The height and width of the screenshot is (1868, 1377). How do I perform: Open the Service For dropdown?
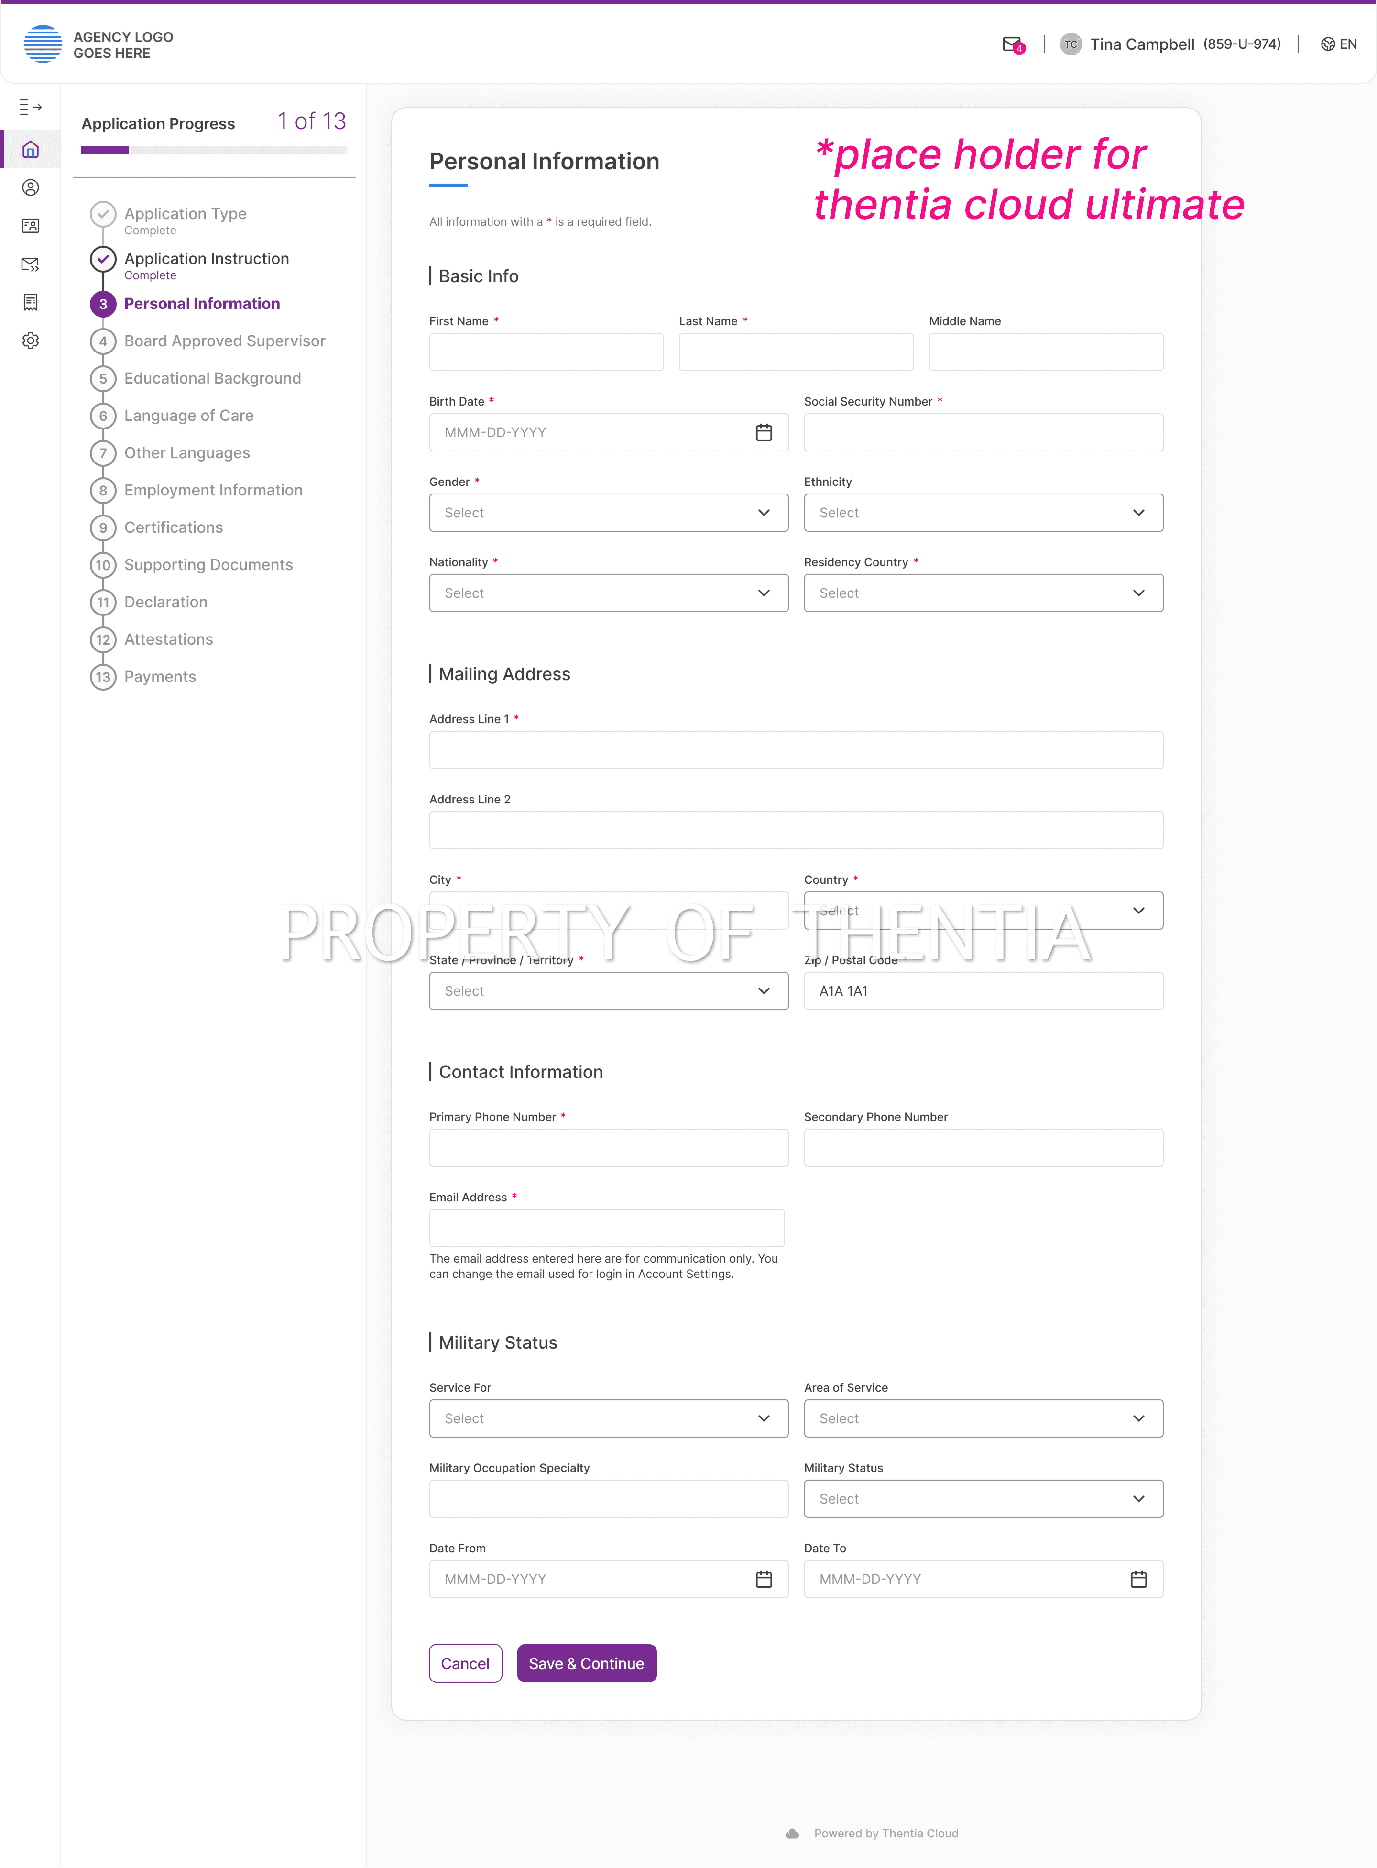coord(609,1419)
